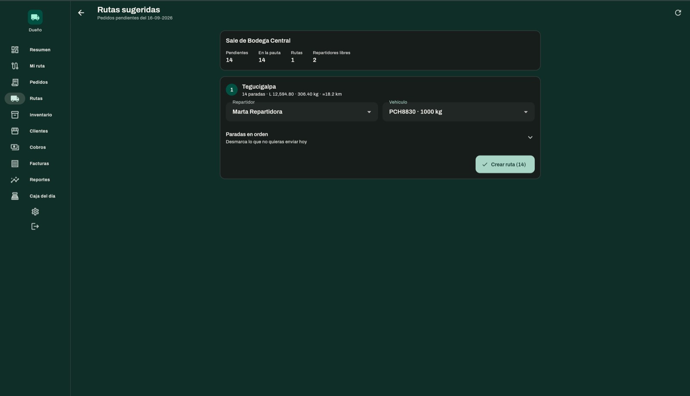Click the Facturas document icon
Image resolution: width=690 pixels, height=396 pixels.
coord(15,163)
